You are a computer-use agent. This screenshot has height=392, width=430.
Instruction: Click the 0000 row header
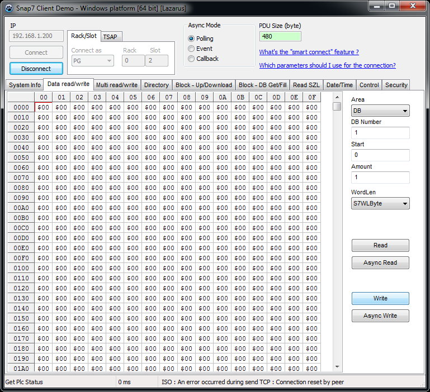21,107
